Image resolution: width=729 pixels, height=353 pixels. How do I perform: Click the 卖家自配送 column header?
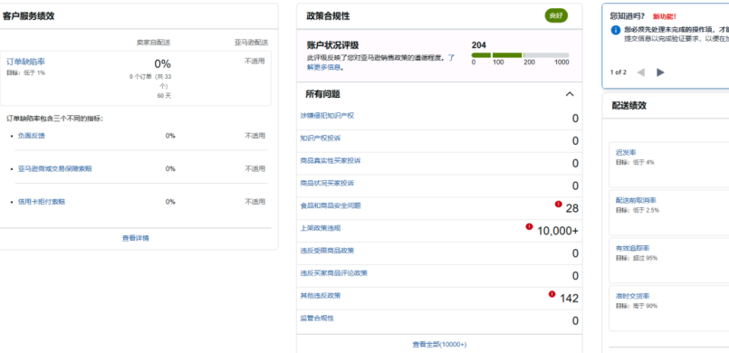tap(153, 43)
